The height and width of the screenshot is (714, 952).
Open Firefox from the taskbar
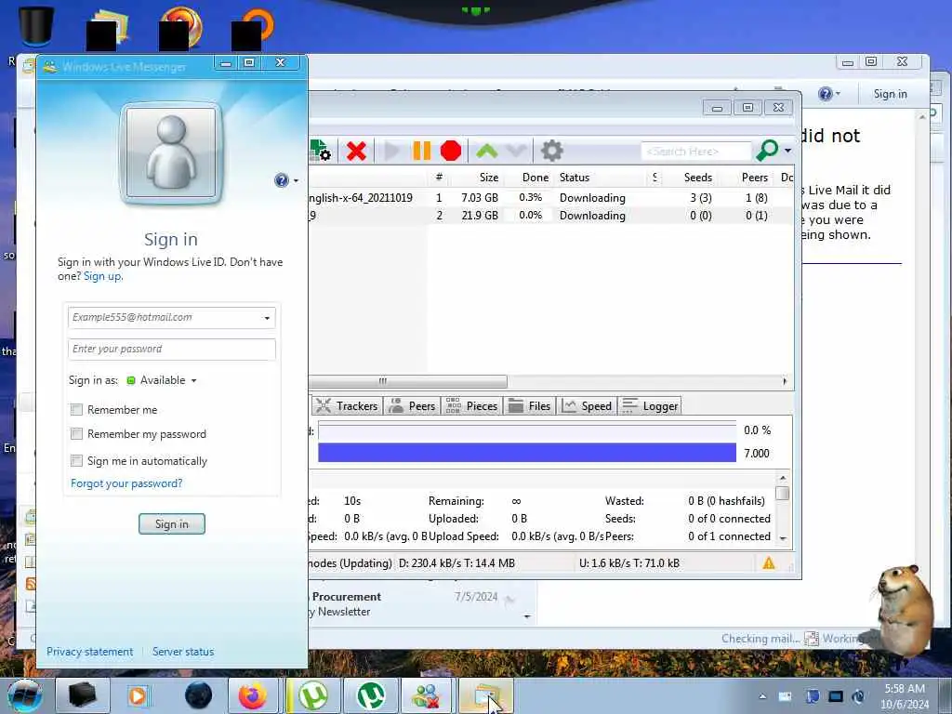253,695
